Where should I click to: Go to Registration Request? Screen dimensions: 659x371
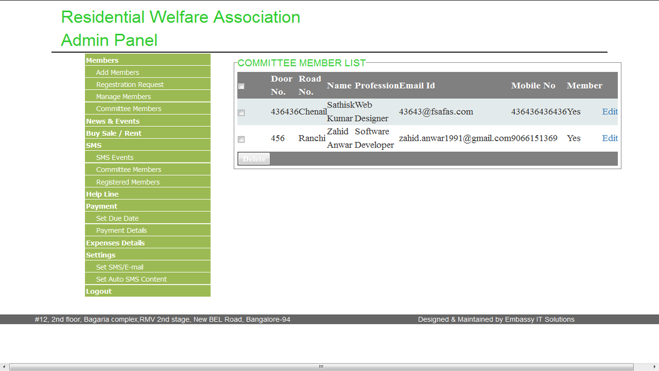click(148, 85)
